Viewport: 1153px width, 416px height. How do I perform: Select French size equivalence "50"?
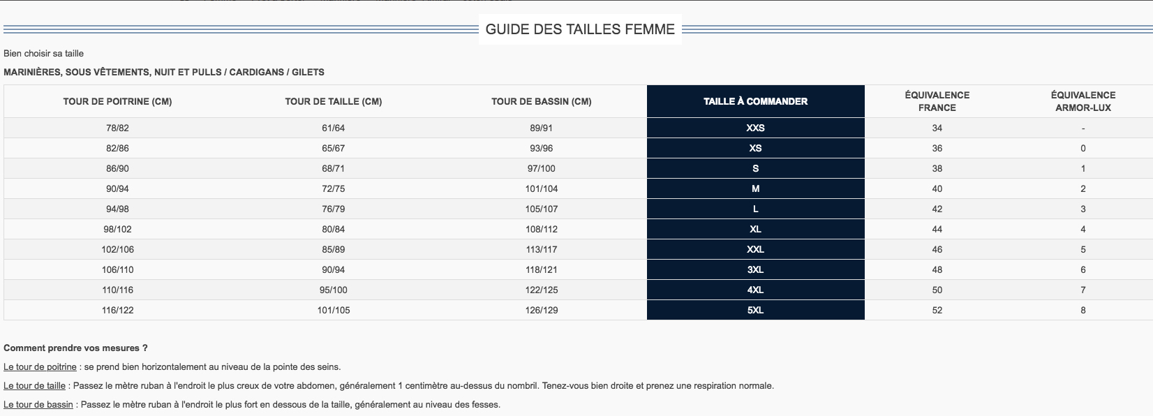[937, 290]
